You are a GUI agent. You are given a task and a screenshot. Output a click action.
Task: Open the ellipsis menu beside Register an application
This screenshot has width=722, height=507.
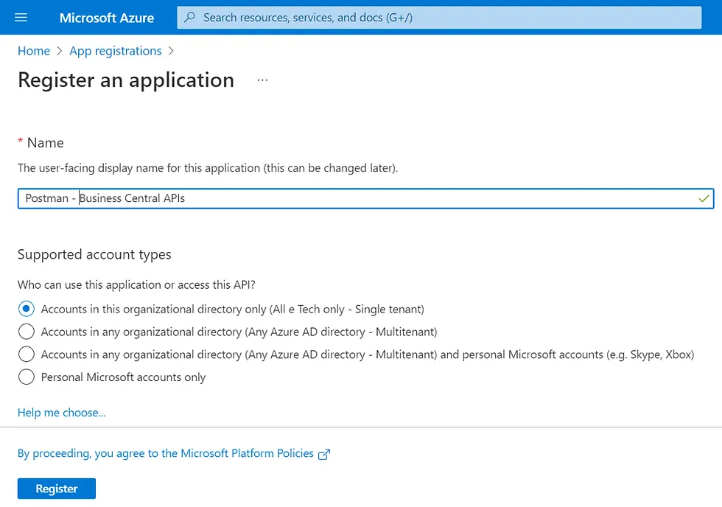click(x=262, y=80)
